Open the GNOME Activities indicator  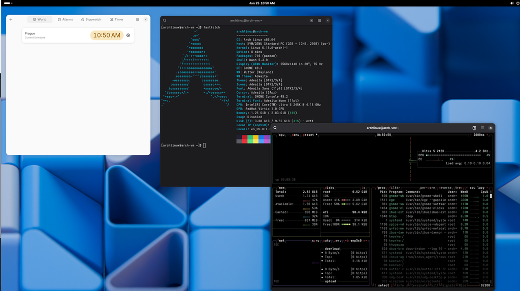click(8, 3)
